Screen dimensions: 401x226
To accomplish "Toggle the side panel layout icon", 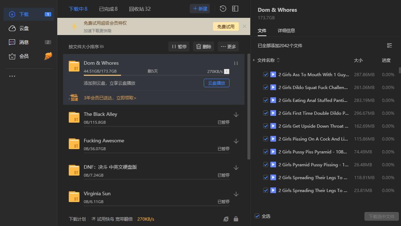I will point(235,8).
